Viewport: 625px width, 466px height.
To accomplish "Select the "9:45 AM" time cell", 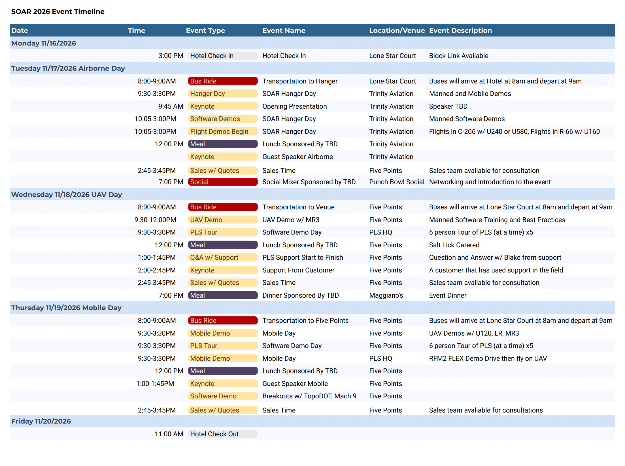I will click(171, 106).
